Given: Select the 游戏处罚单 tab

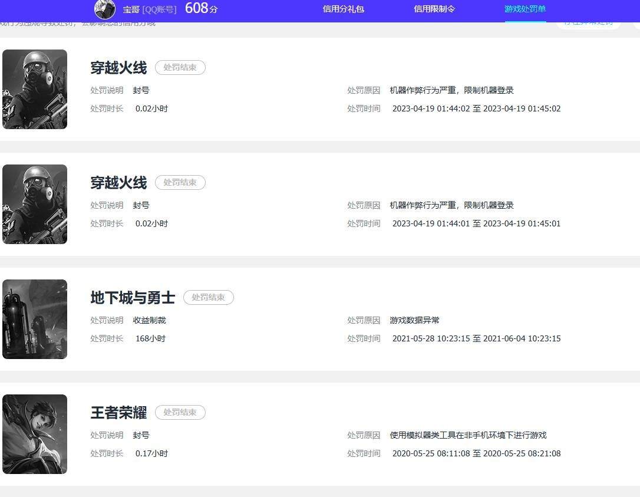Looking at the screenshot, I should pyautogui.click(x=525, y=9).
